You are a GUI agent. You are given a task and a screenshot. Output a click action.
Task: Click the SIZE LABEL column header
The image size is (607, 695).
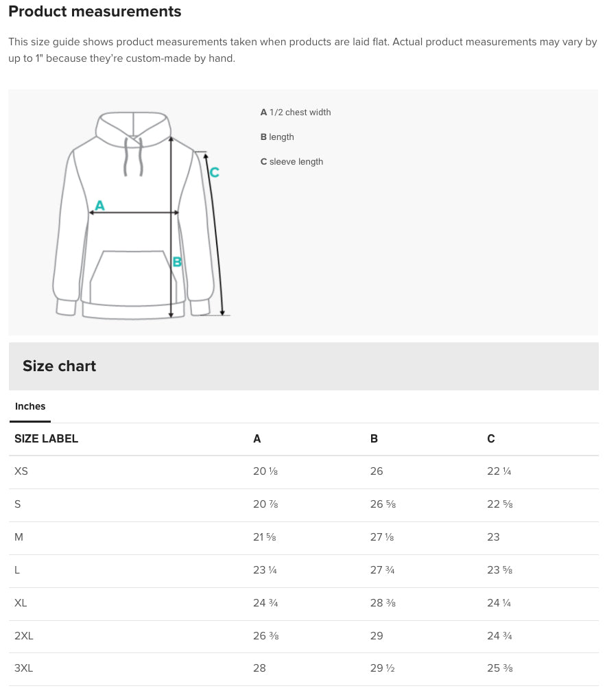(46, 439)
